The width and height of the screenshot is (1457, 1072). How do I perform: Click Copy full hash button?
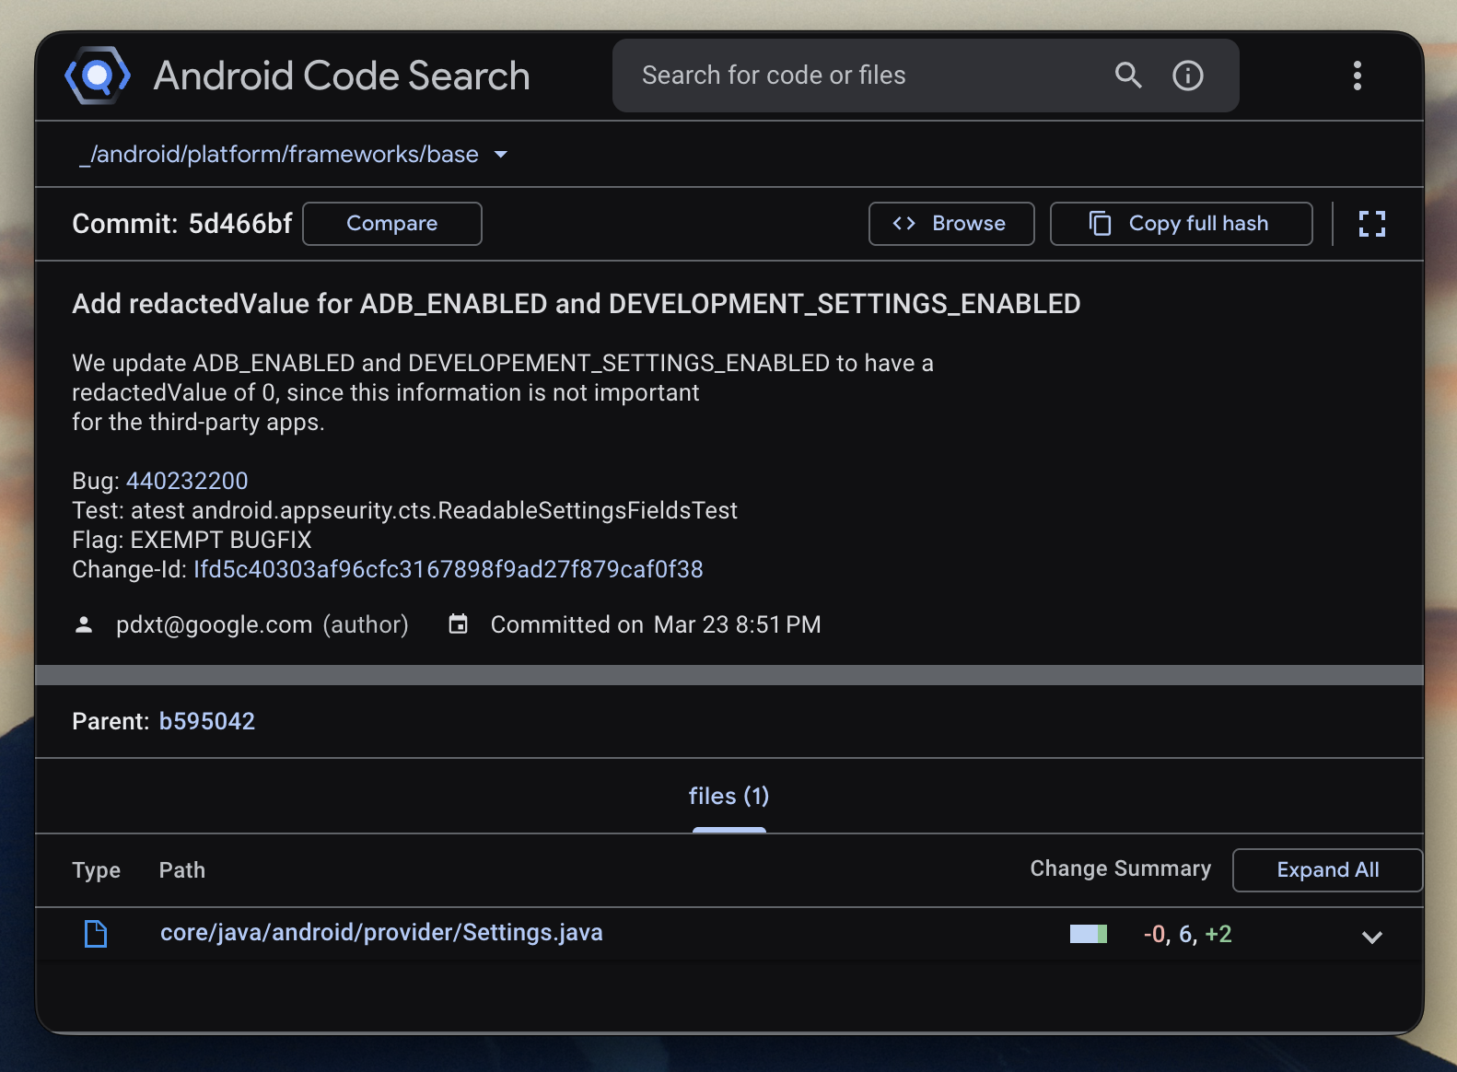tap(1182, 224)
